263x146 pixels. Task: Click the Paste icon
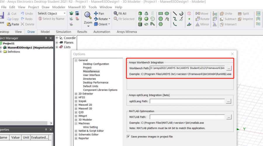coord(9,25)
